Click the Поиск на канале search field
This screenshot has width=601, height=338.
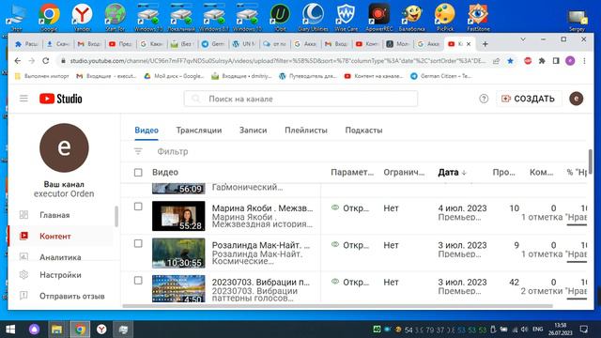(x=300, y=99)
